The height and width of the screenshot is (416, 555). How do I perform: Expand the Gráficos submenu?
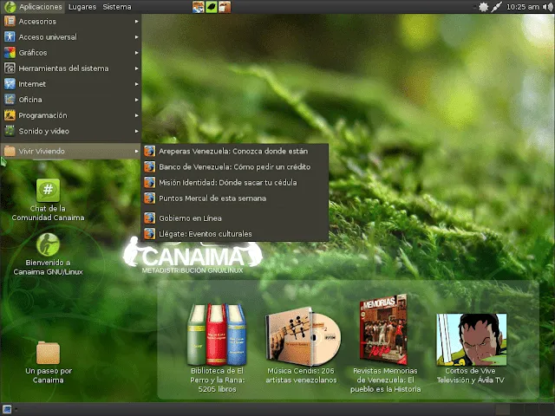click(71, 53)
